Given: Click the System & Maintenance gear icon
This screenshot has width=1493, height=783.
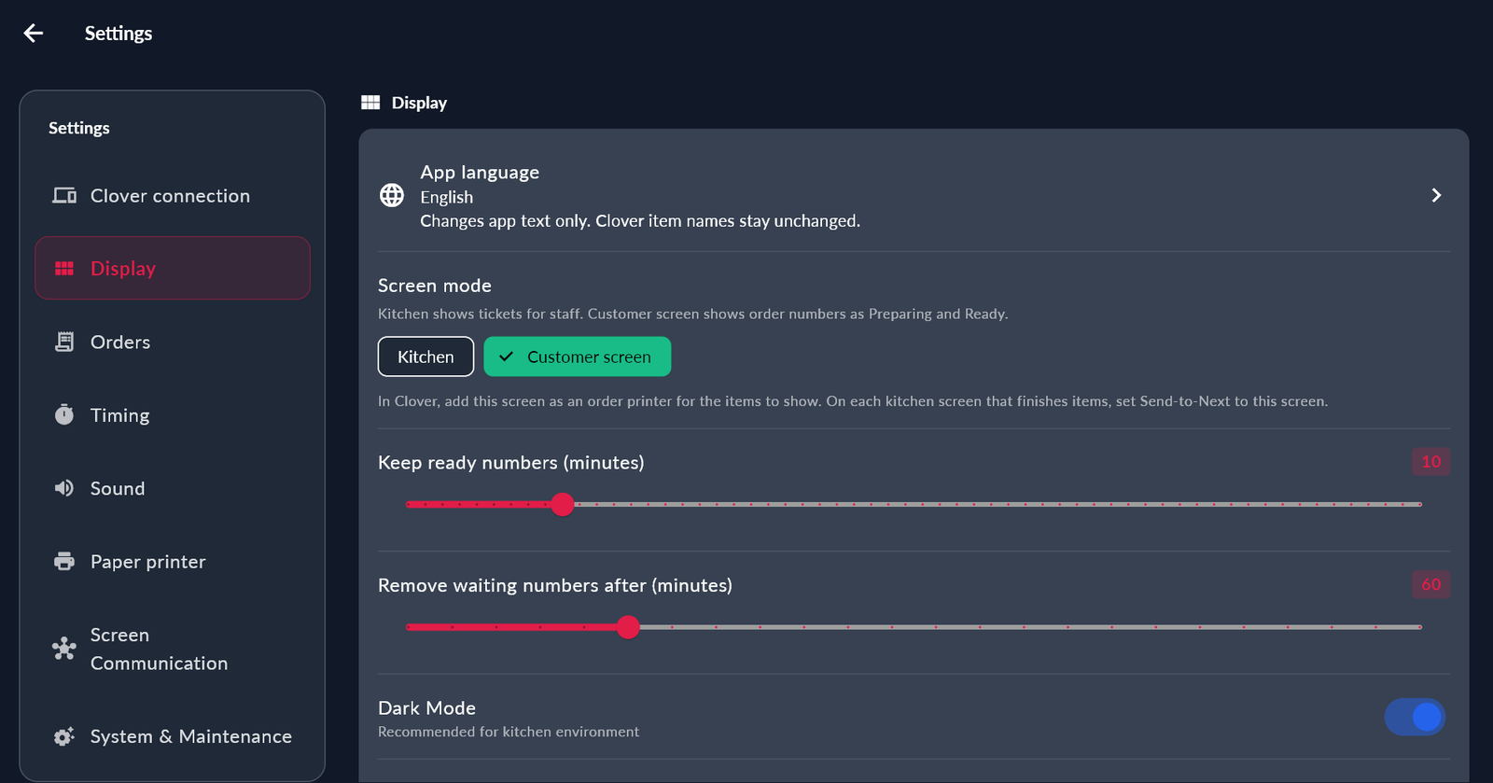Looking at the screenshot, I should coord(64,736).
